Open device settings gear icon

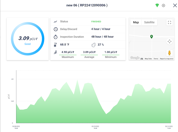[163, 5]
